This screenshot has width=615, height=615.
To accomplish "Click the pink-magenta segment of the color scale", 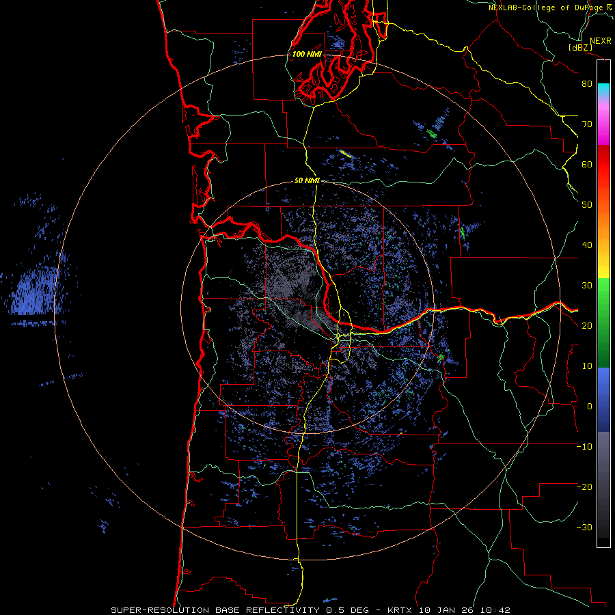I will click(x=603, y=122).
